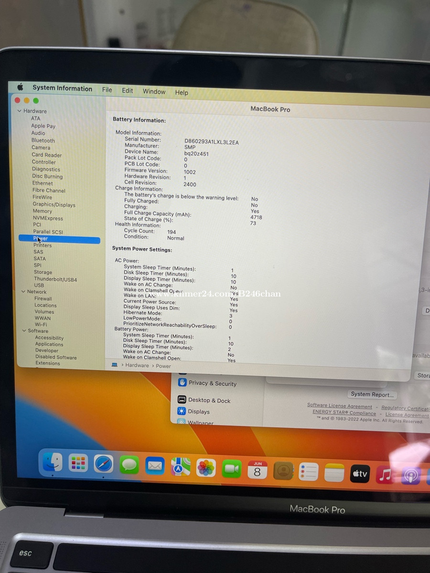
Task: Select NVMExpress in the sidebar
Action: tap(48, 218)
